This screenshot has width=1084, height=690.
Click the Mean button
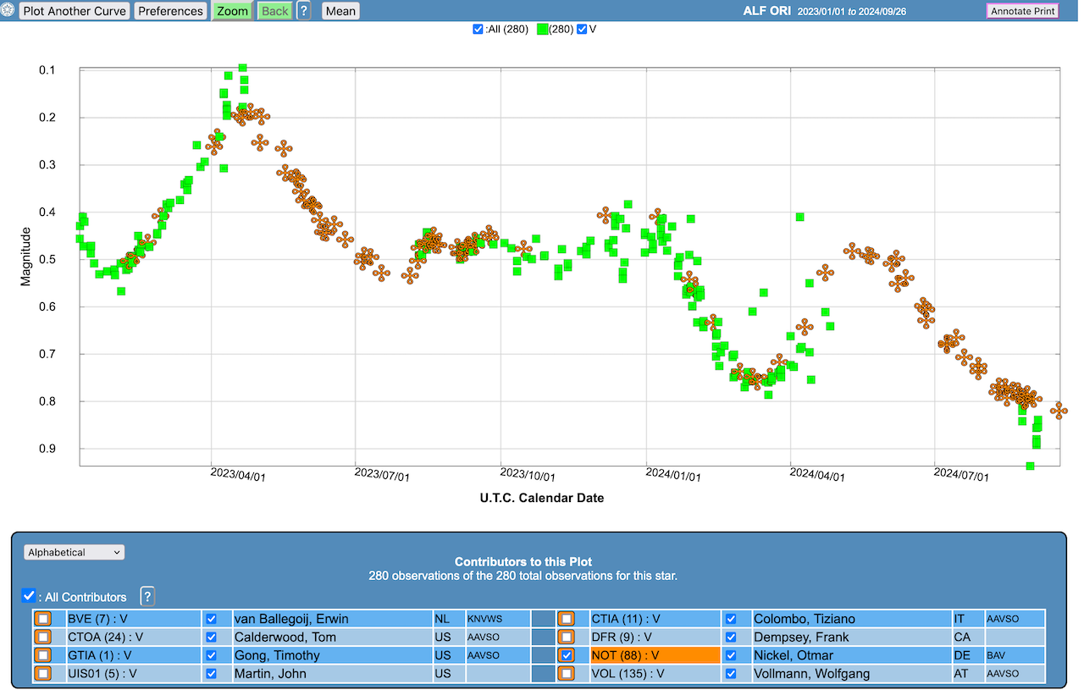pos(340,11)
